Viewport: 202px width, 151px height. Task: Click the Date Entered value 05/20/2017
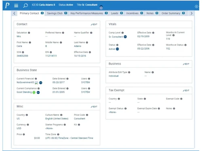point(59,82)
